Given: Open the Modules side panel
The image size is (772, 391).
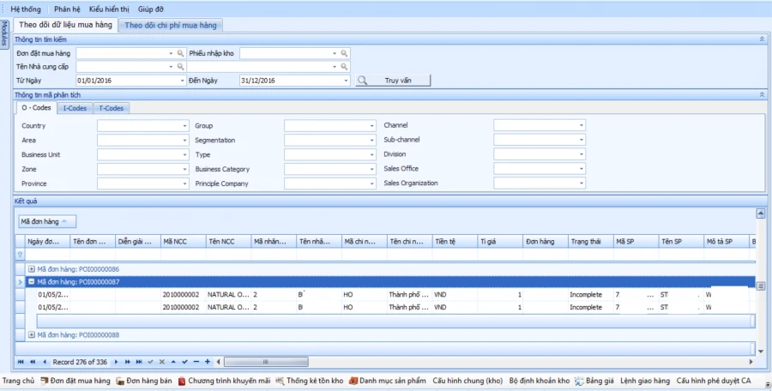Looking at the screenshot, I should point(4,33).
